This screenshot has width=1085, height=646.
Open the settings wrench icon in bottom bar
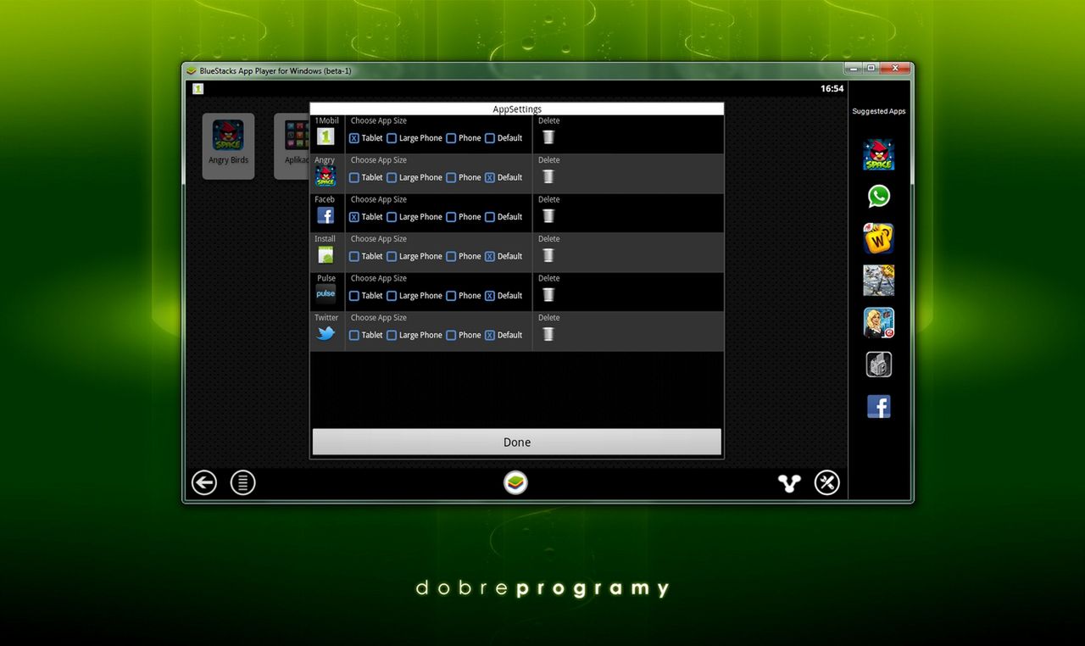(827, 482)
